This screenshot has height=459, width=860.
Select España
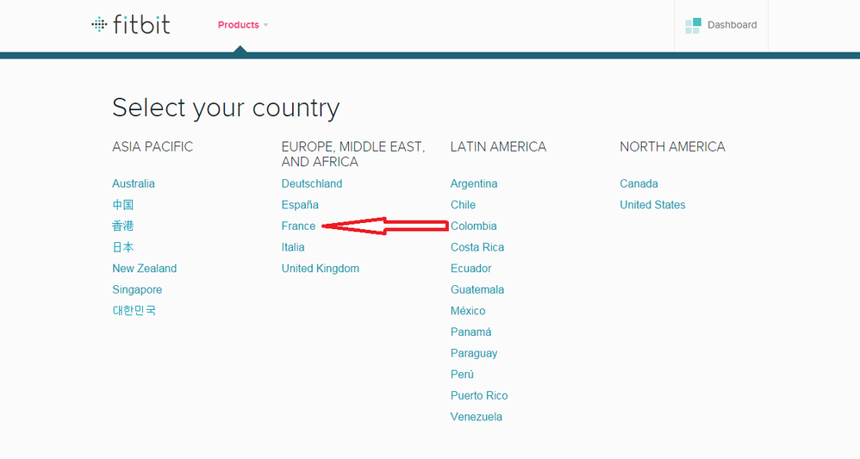[300, 205]
